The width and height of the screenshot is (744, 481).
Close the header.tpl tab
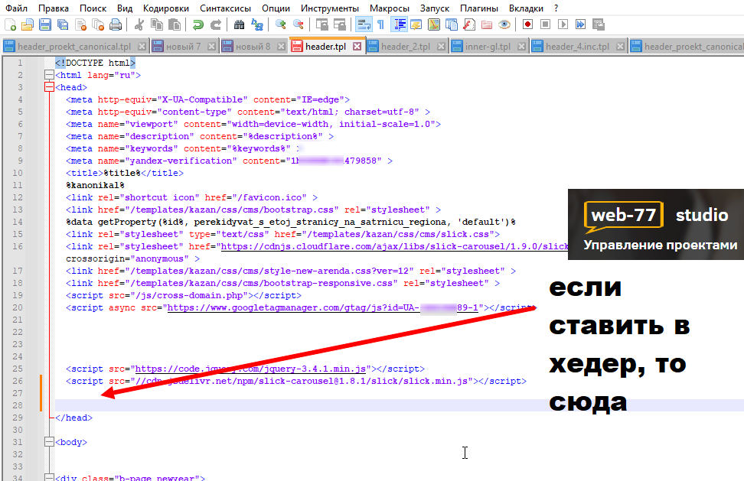(x=357, y=47)
